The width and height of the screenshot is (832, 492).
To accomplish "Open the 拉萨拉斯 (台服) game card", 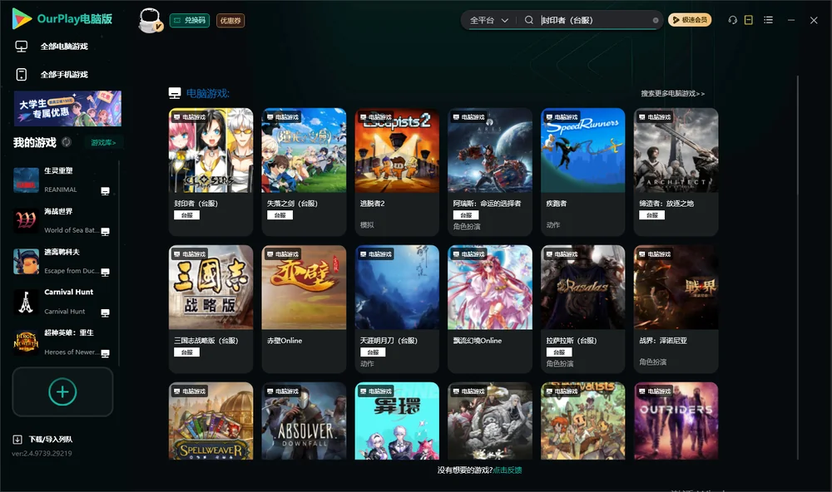I will point(583,308).
